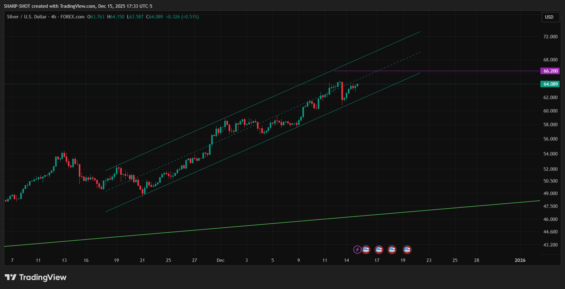Viewport: 565px width, 289px height.
Task: Click the 54.000 price axis label
Action: pos(550,154)
